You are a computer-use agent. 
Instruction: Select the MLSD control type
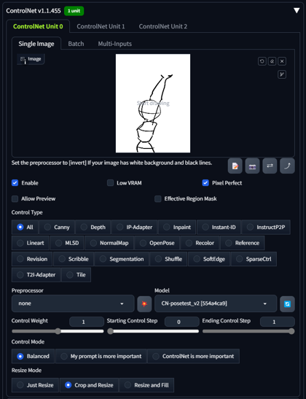[67, 243]
